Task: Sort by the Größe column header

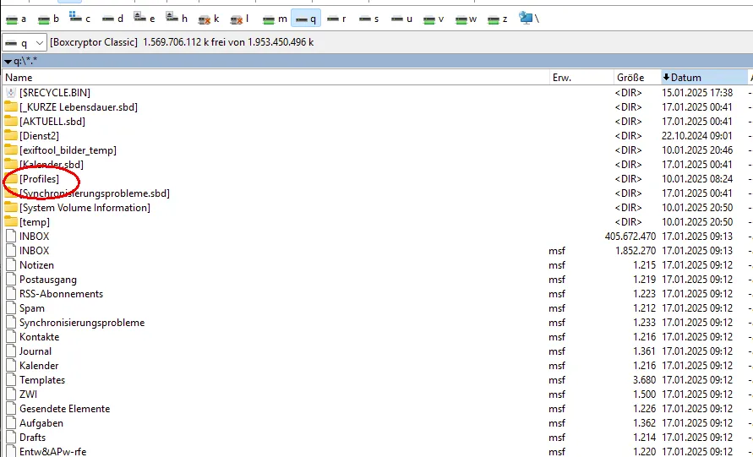Action: [636, 77]
